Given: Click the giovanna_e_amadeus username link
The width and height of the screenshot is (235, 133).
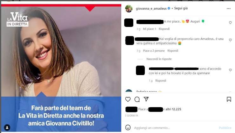Looking at the screenshot, I should pos(151,9).
